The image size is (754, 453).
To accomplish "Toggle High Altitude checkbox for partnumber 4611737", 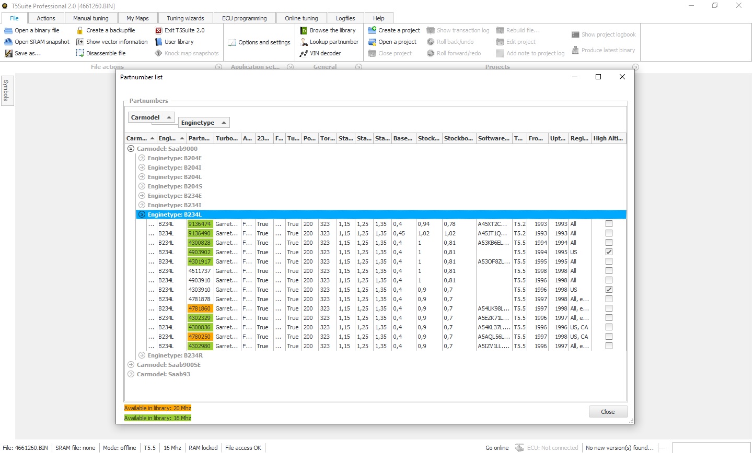I will click(x=609, y=271).
